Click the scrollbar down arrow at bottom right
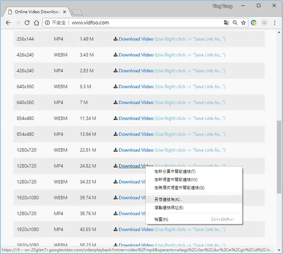The image size is (283, 254). click(x=279, y=250)
